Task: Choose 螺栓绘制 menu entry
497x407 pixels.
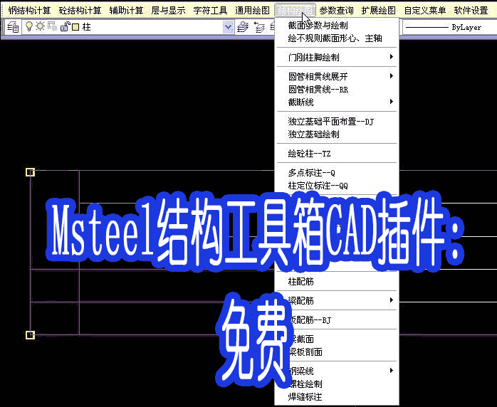Action: pyautogui.click(x=337, y=384)
